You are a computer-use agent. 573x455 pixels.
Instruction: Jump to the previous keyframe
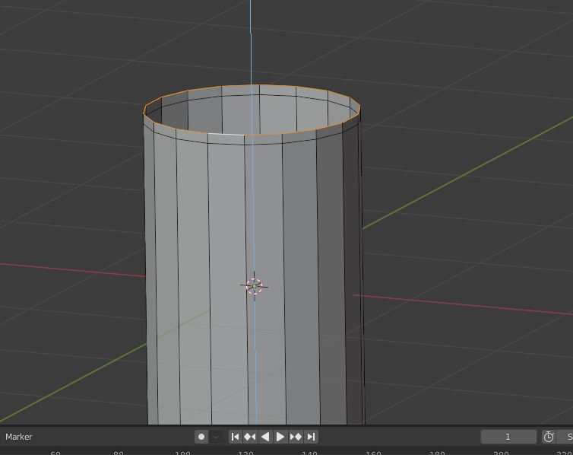pos(250,437)
